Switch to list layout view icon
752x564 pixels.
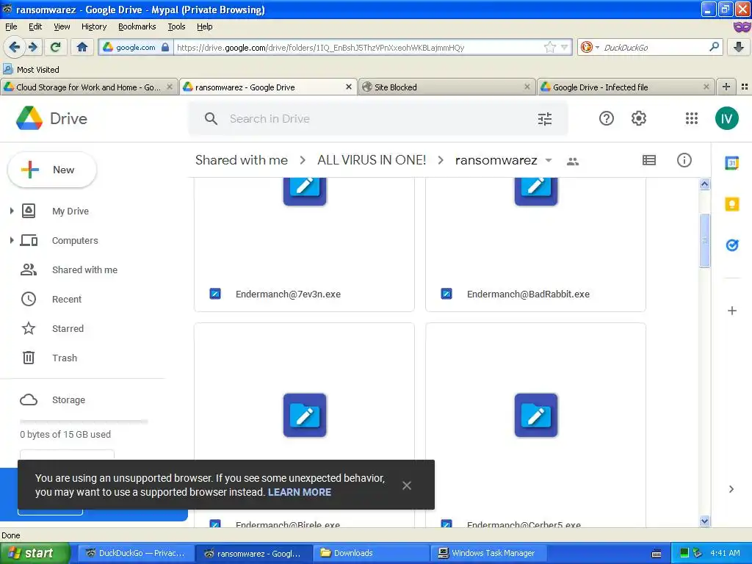649,160
